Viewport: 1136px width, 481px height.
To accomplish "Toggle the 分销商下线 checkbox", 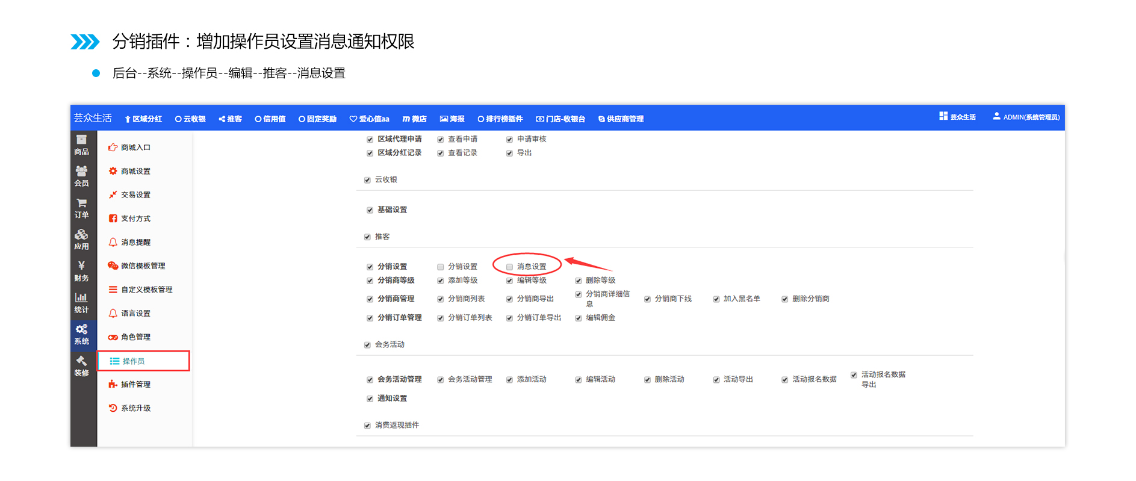I will [648, 299].
